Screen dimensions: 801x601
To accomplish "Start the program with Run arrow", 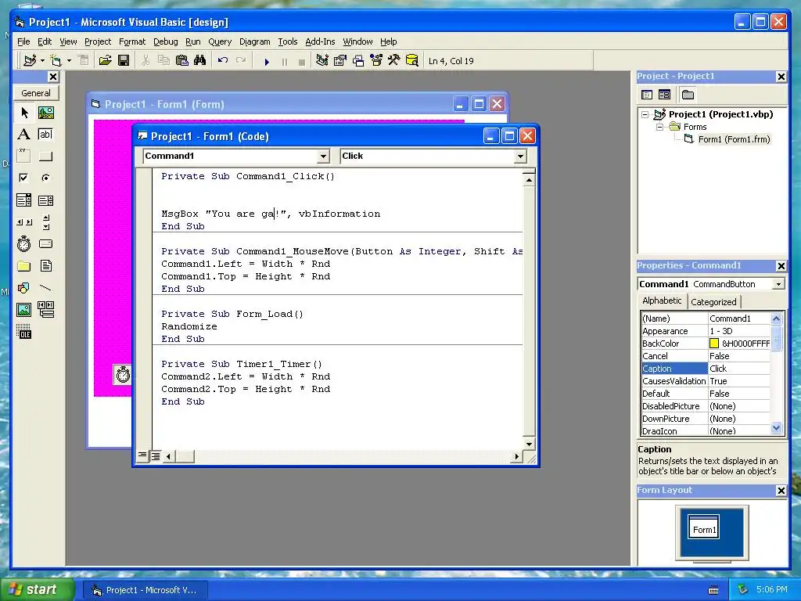I will pos(266,61).
